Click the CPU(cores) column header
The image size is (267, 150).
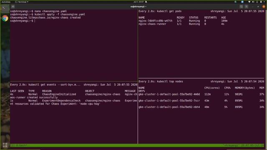coord(212,88)
